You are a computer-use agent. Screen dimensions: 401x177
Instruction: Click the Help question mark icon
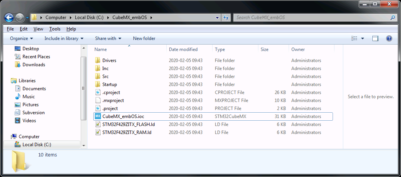(389, 38)
